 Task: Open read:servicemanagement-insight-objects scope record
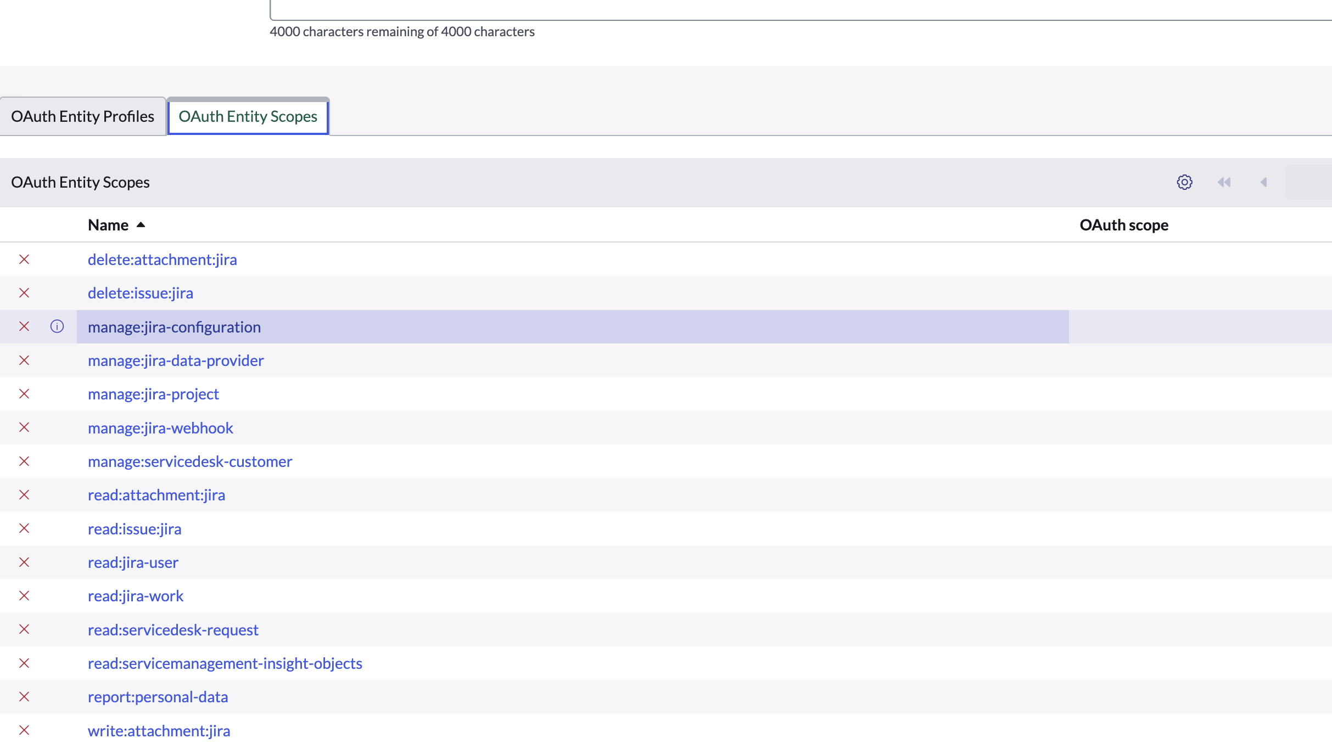pyautogui.click(x=225, y=663)
